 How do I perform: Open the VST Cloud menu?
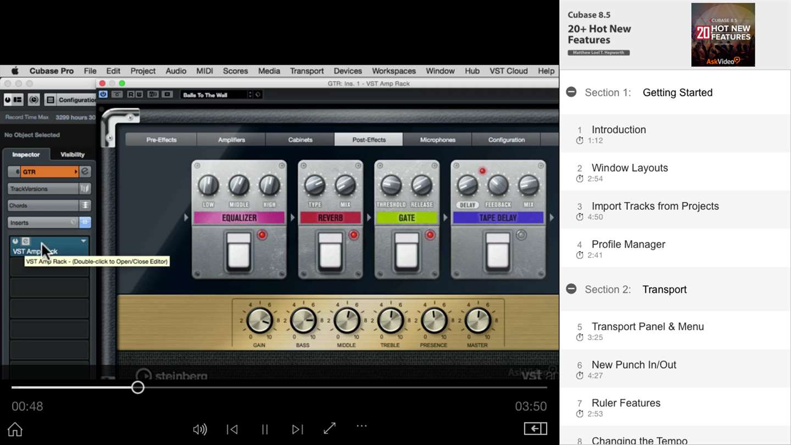[509, 71]
